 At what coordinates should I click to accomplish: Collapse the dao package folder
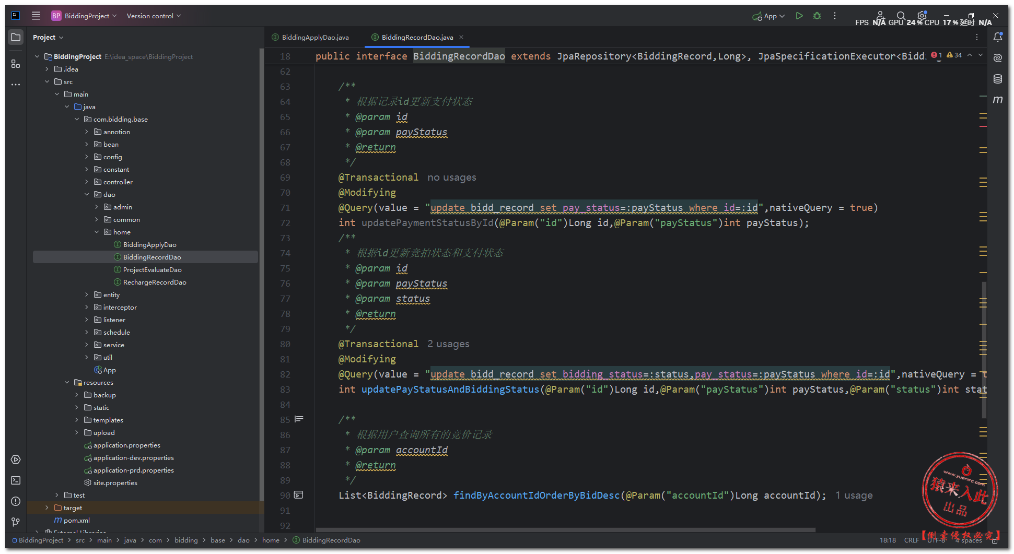[87, 195]
